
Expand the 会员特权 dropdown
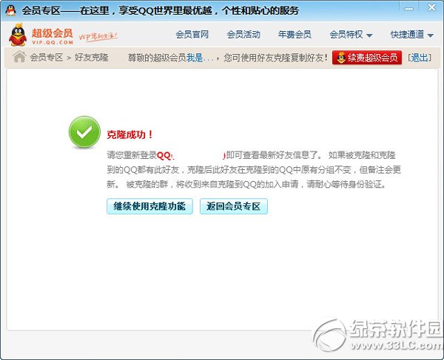[x=351, y=35]
